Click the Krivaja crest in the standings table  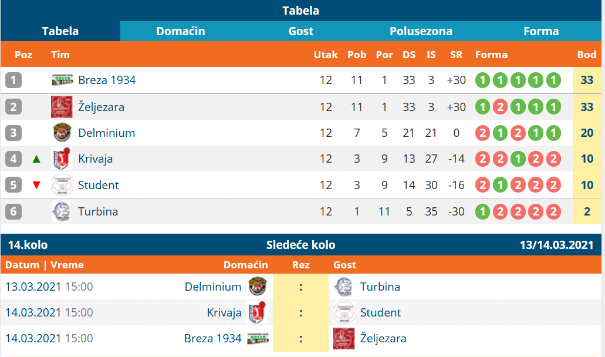(62, 159)
